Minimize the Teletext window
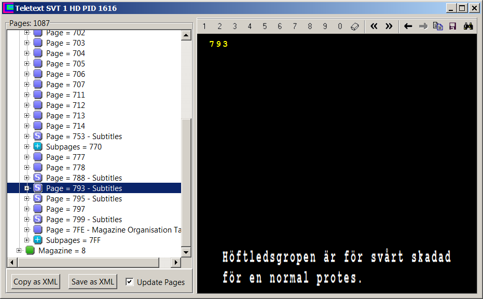The image size is (483, 299). point(451,8)
